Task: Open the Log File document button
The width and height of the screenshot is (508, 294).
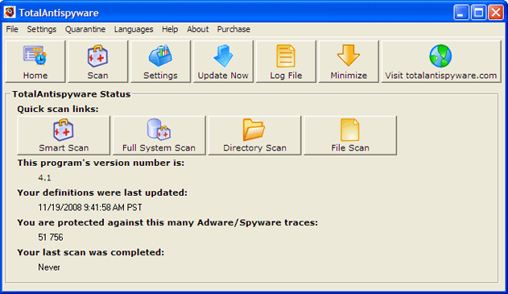Action: (x=286, y=61)
